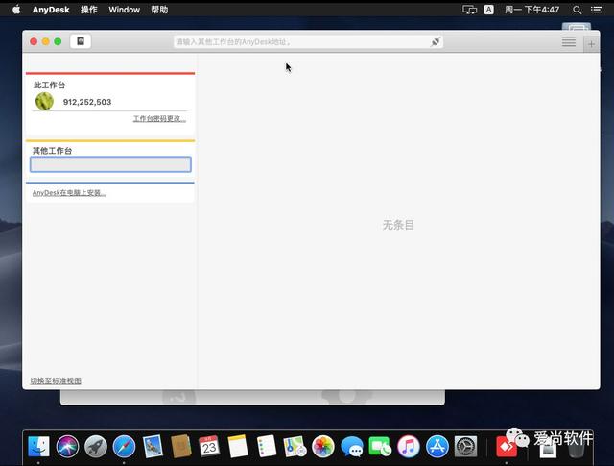Open 工作台密码更改 link

(x=159, y=118)
